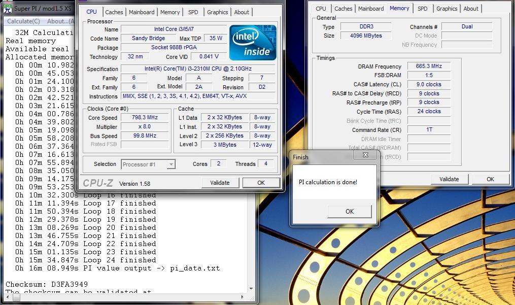Click Validate in the right CPU-Z Memory window

click(449, 179)
